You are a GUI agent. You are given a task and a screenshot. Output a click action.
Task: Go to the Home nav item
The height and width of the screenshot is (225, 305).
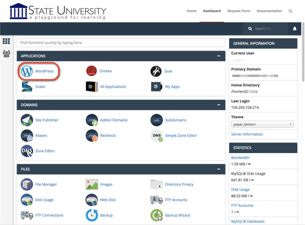191,11
